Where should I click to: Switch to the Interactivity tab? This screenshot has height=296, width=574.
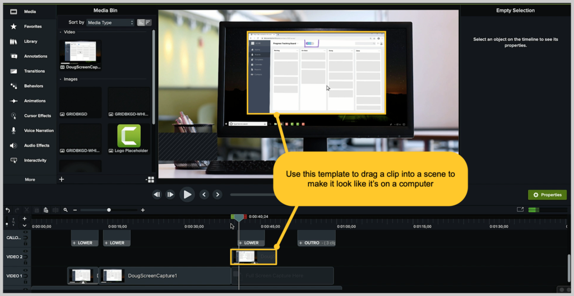click(30, 160)
